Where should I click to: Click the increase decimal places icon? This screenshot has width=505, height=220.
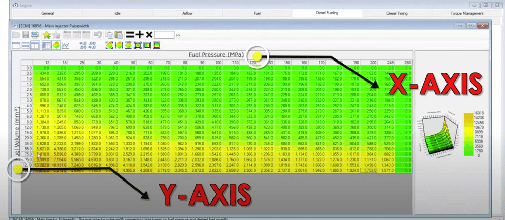click(x=83, y=45)
